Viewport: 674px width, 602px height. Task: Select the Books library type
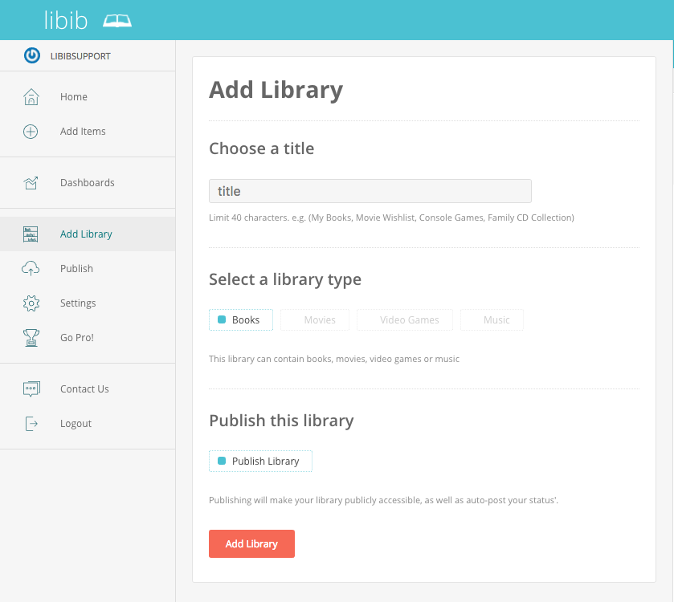click(x=240, y=320)
